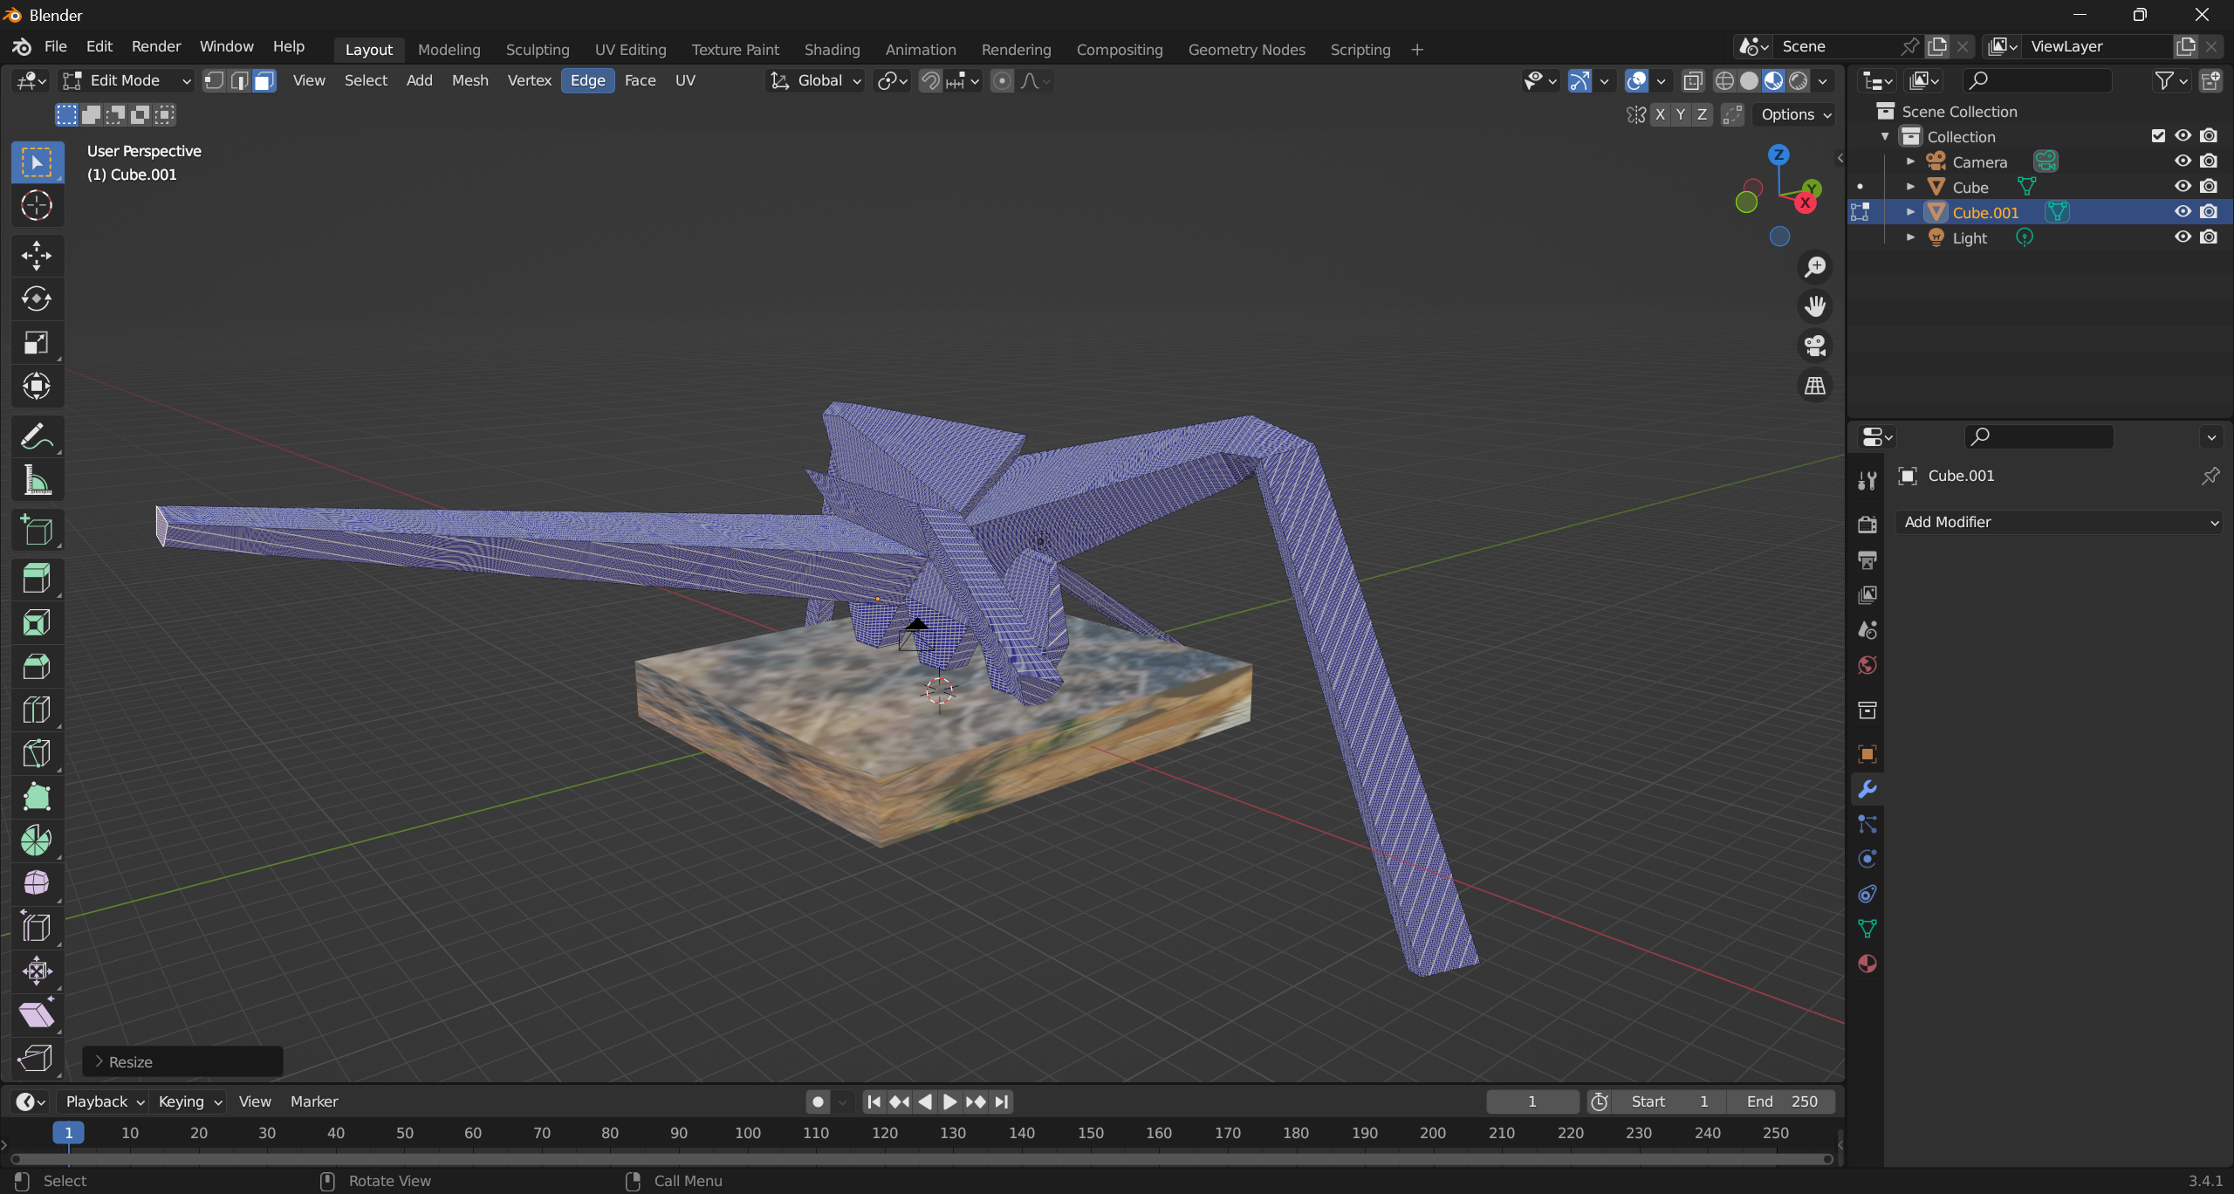Switch to the UV Editing workspace tab
The height and width of the screenshot is (1194, 2234).
coord(630,50)
